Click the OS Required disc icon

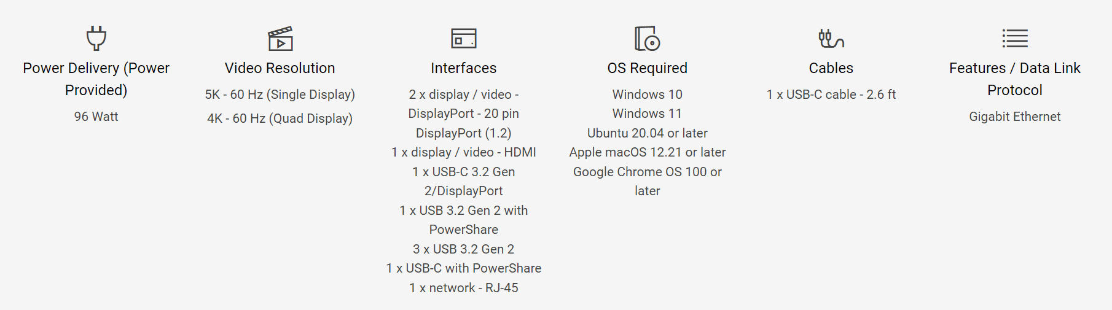647,39
